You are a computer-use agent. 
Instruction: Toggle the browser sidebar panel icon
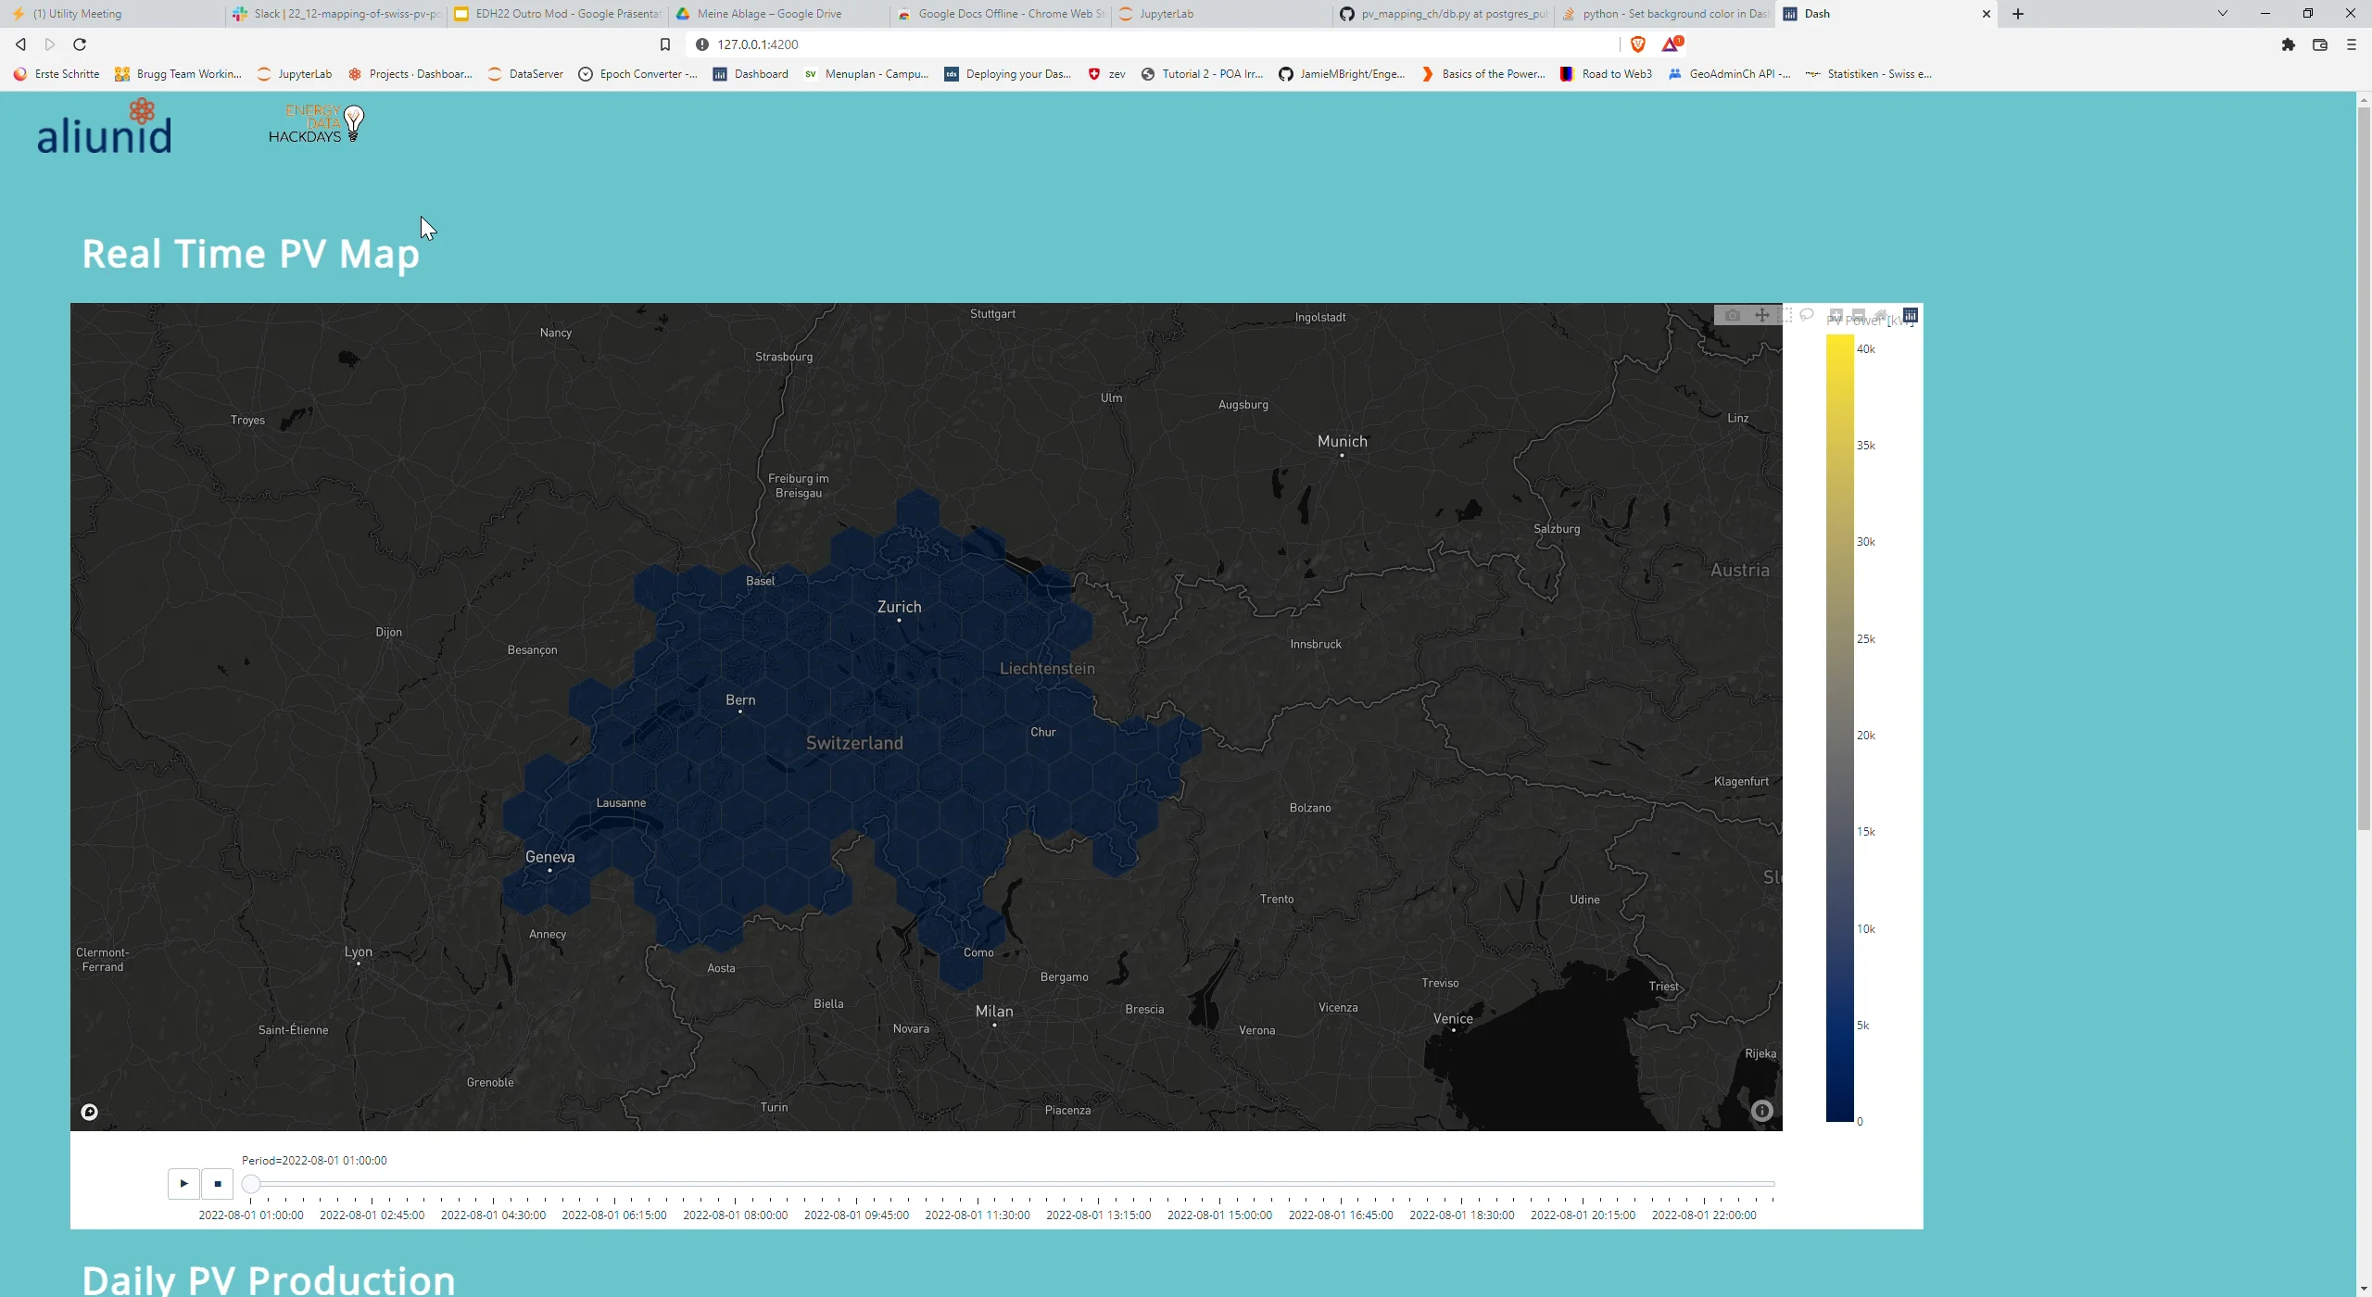click(2321, 44)
